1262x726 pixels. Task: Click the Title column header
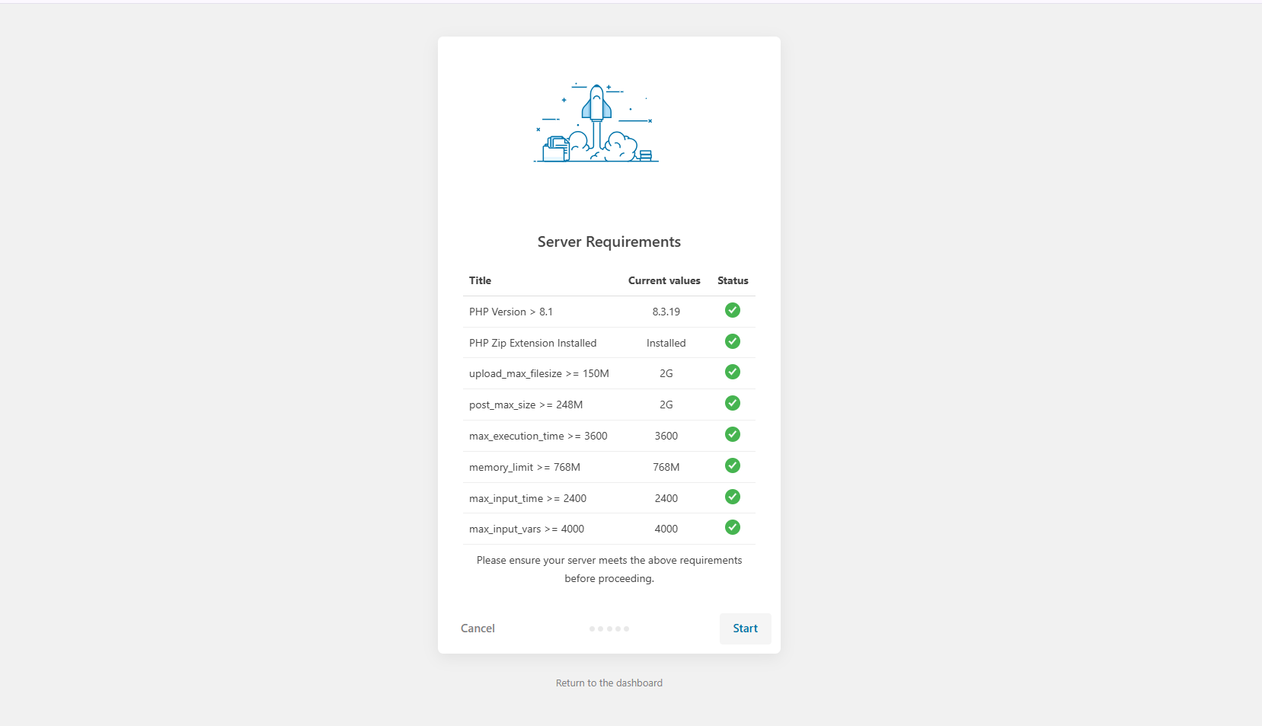pyautogui.click(x=480, y=280)
